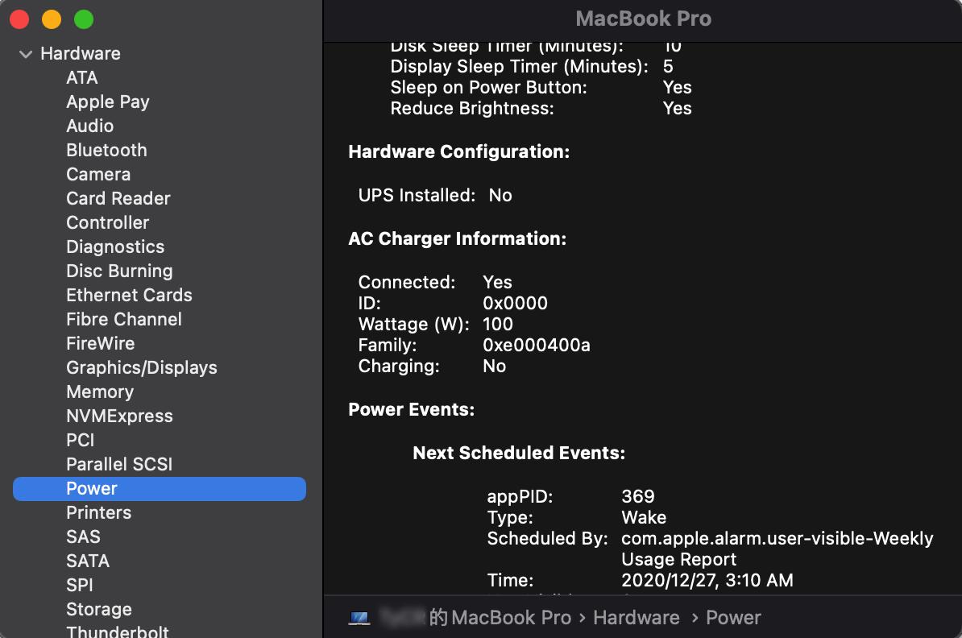View NVMExpress information
This screenshot has width=962, height=638.
[x=119, y=416]
